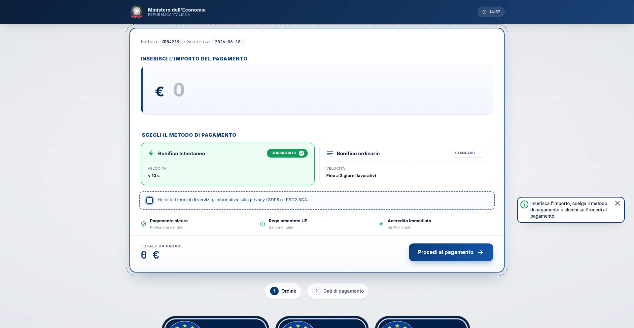Click the 'Pagamento sicuro' label

(x=169, y=221)
